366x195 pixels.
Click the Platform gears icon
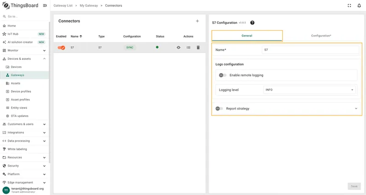(4, 174)
